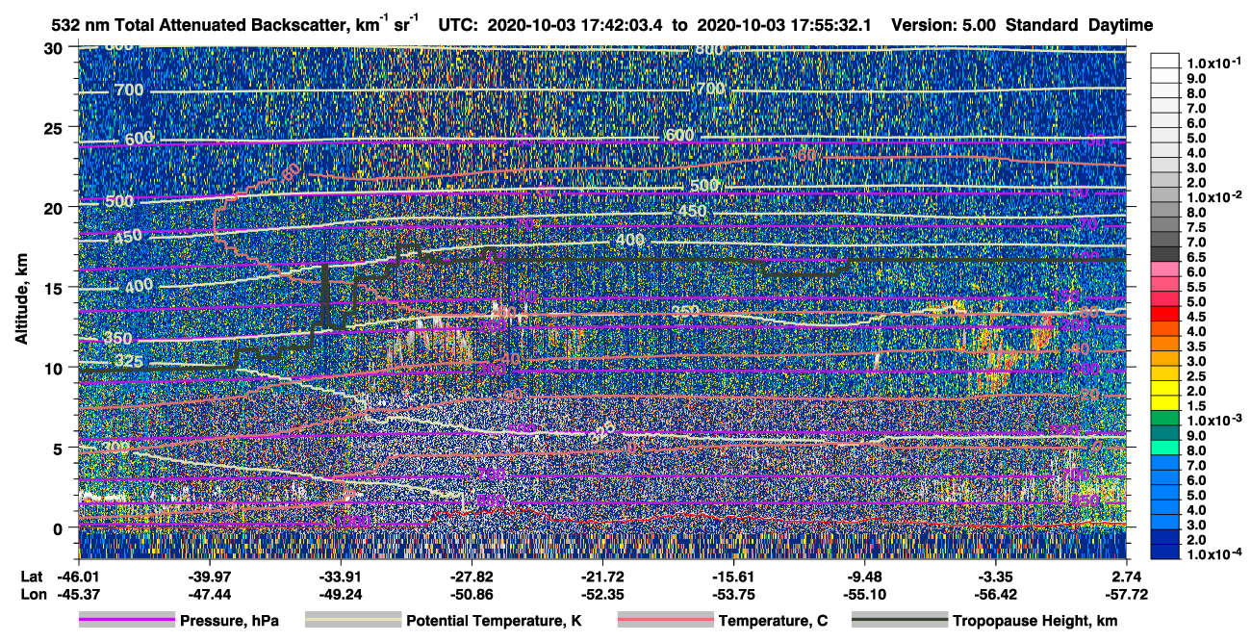Click longitude value '-50.86'

click(x=471, y=594)
